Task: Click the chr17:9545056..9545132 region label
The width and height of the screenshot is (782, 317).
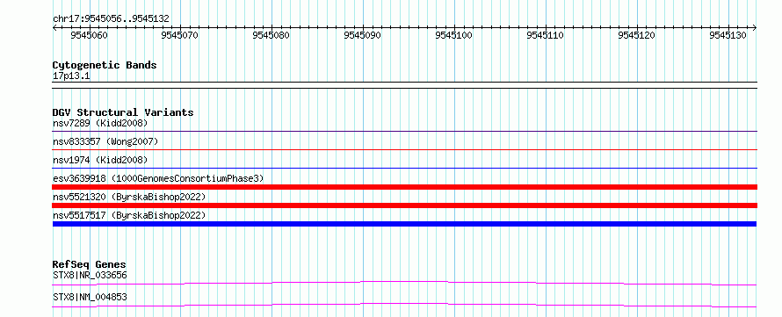Action: click(x=111, y=18)
